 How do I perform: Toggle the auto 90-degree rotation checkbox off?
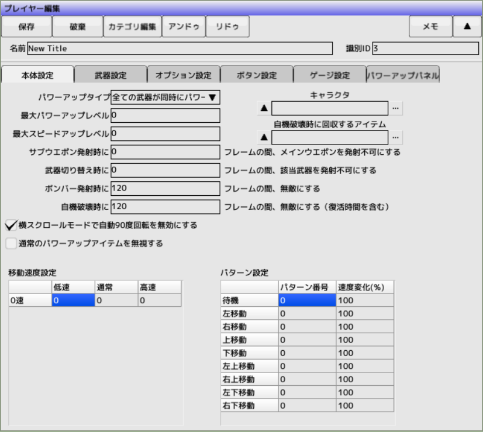point(11,224)
